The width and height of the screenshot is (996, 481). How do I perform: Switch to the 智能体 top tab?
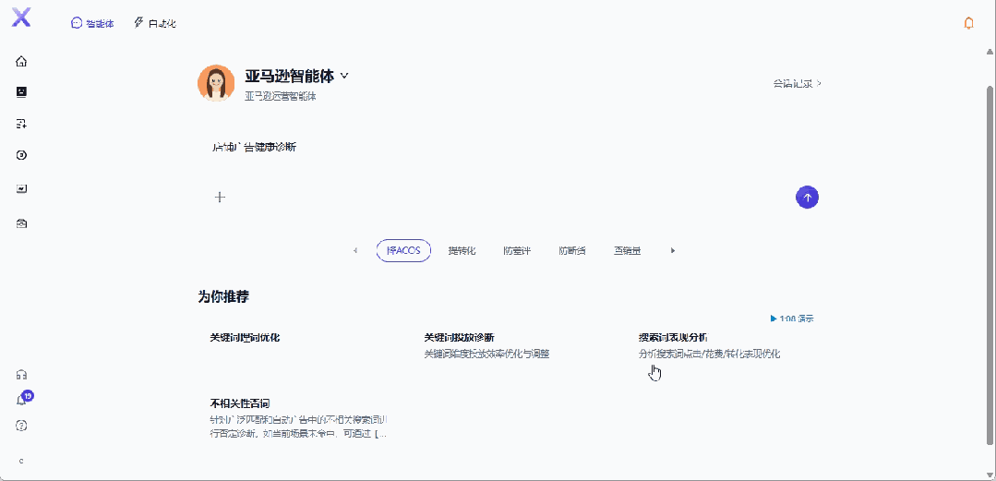coord(92,23)
